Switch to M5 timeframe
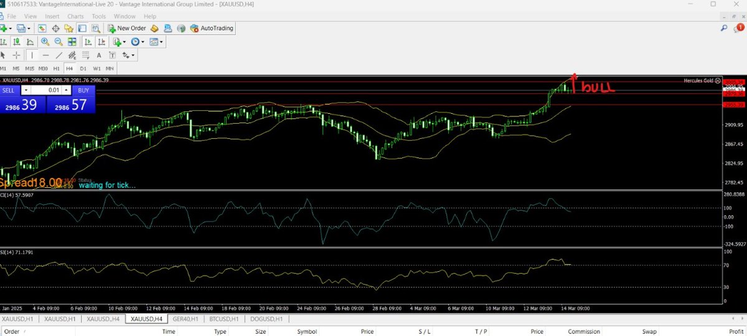 [16, 68]
